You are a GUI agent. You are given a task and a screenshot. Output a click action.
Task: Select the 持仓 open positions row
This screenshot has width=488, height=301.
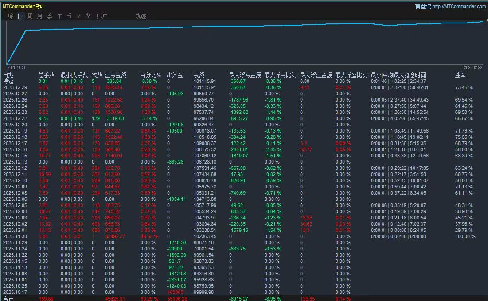tap(8, 81)
